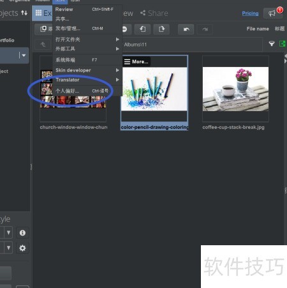Toggle the Projects sort order arrows
The height and width of the screenshot is (288, 287).
coord(24,13)
